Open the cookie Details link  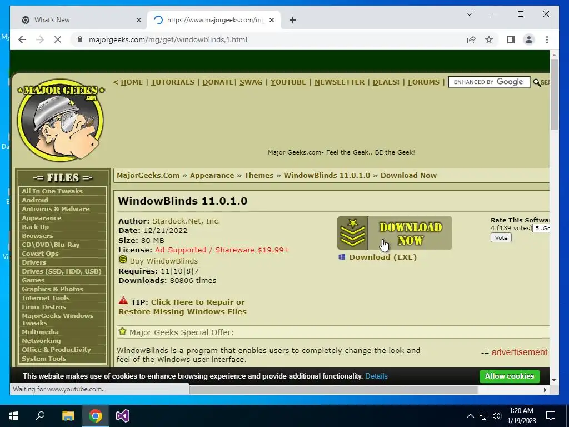tap(376, 376)
